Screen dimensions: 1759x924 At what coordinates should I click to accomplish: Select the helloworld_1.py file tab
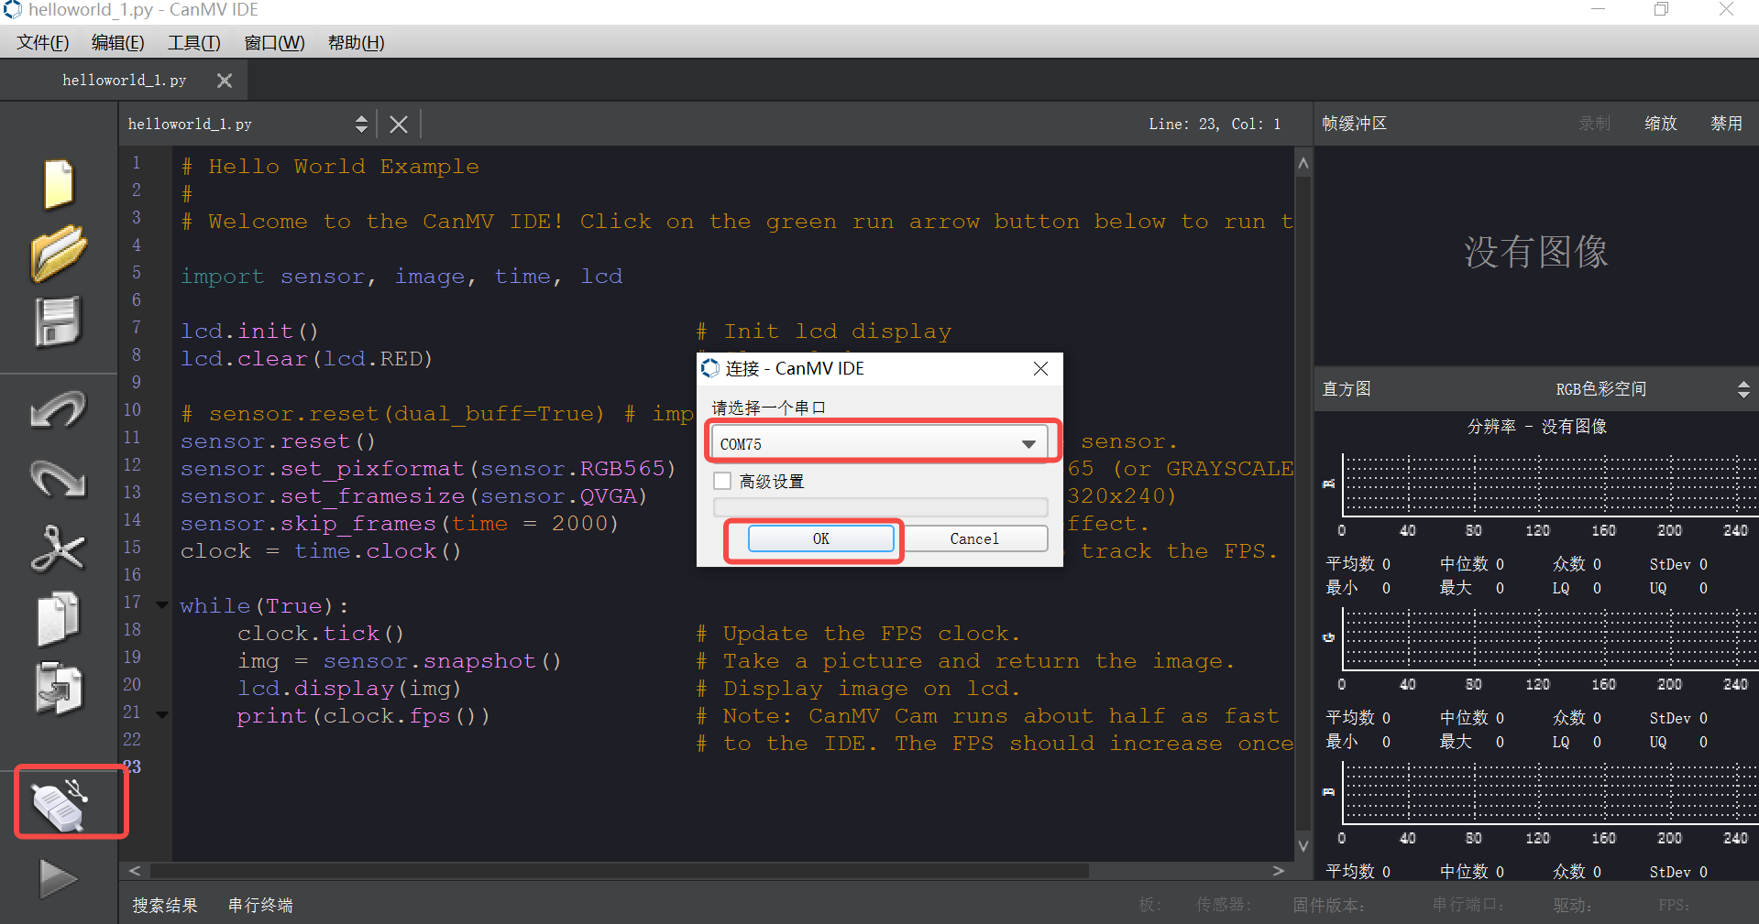point(124,81)
